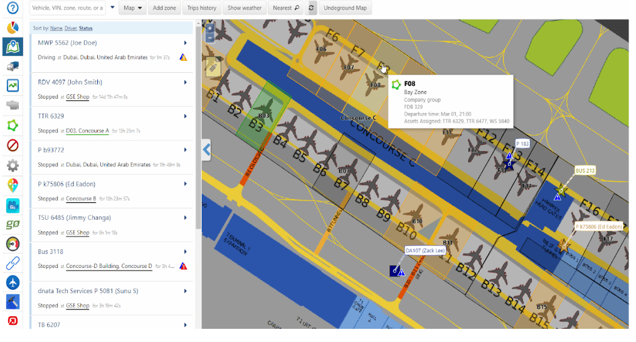
Task: Zoom out the map with minus button
Action: click(209, 38)
